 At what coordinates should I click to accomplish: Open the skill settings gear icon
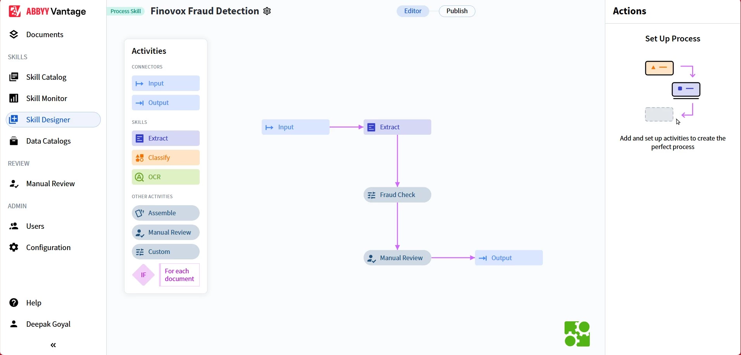point(267,11)
